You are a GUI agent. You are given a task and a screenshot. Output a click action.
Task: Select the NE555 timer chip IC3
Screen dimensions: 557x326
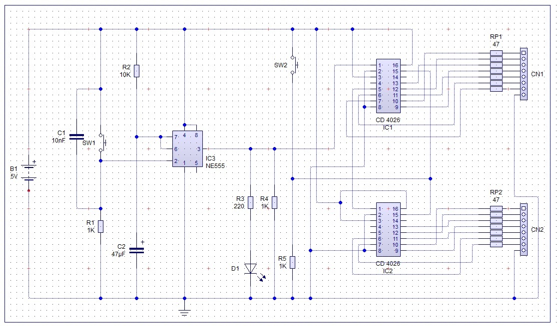tap(187, 149)
